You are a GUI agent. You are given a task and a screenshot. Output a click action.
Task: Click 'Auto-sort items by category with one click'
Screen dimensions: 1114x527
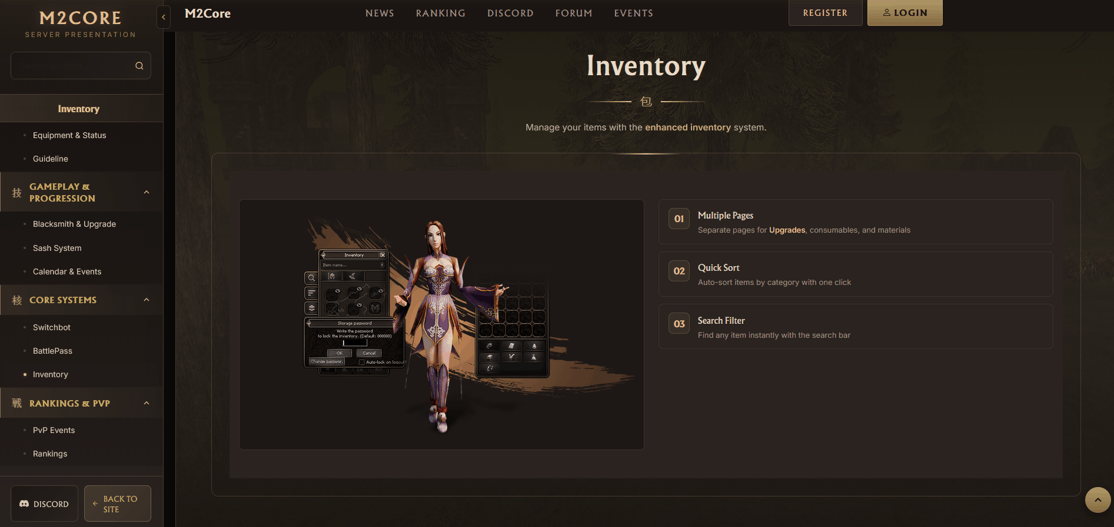pyautogui.click(x=774, y=283)
